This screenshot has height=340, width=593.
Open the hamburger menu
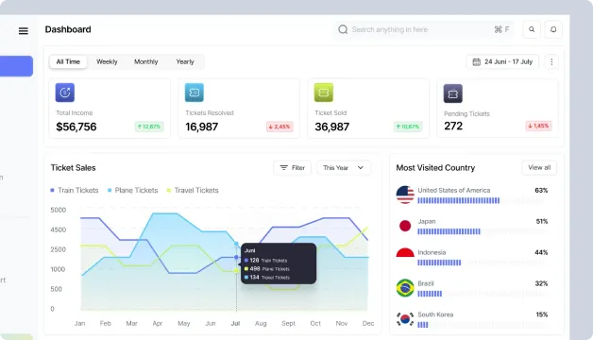coord(24,30)
